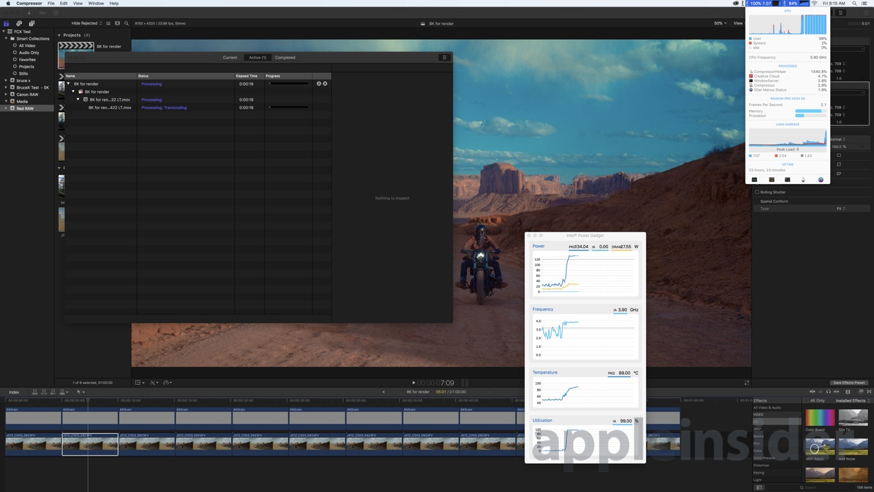874x492 pixels.
Task: Select All Video & Audio effects category
Action: pos(767,408)
